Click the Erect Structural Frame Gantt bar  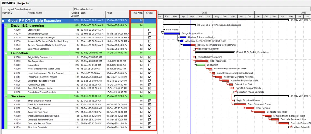coord(240,104)
